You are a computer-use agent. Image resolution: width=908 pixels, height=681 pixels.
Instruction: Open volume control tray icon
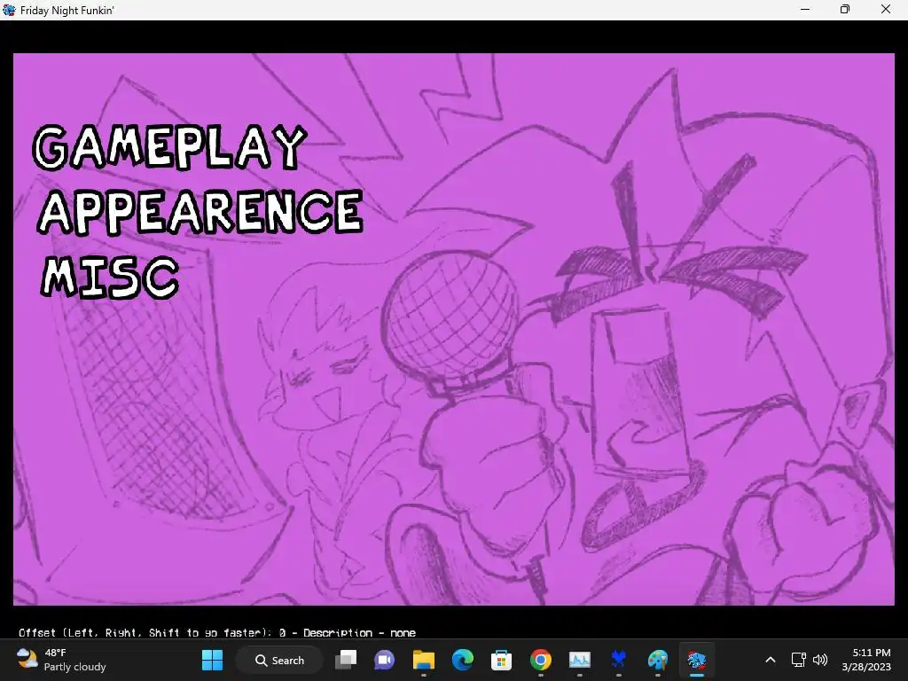(820, 660)
